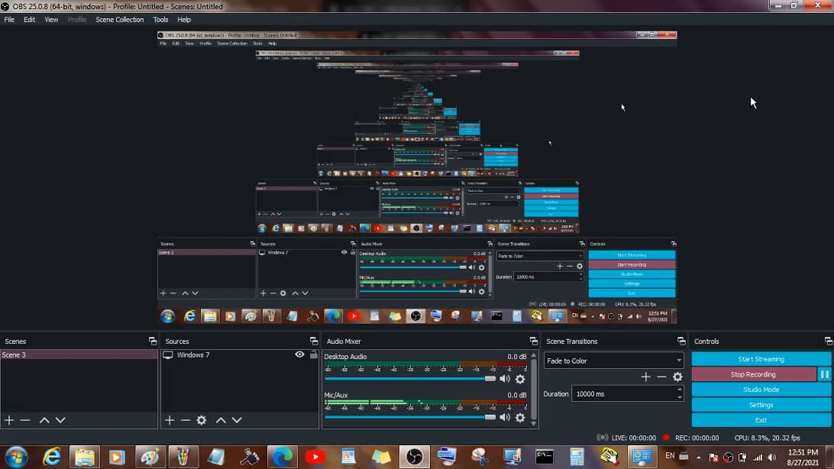Viewport: 834px width, 469px height.
Task: Open Windows Explorer folder on taskbar
Action: (85, 457)
